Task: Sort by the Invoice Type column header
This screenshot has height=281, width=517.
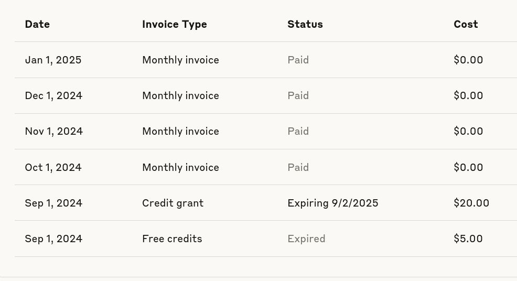Action: [174, 24]
